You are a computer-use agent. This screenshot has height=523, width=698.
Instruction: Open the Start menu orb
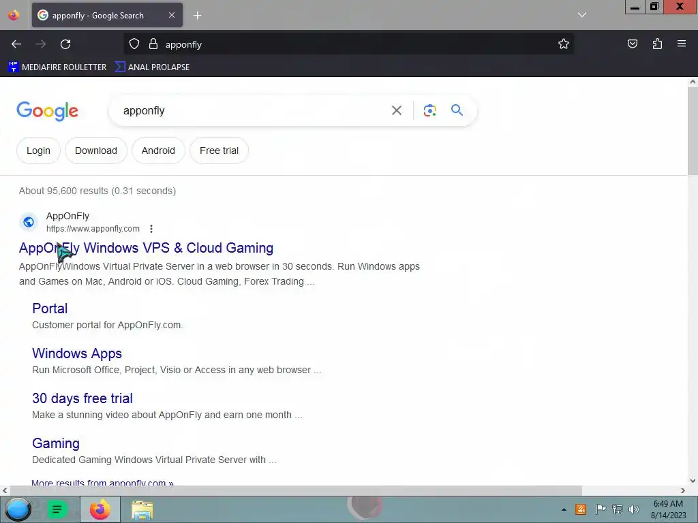(18, 509)
